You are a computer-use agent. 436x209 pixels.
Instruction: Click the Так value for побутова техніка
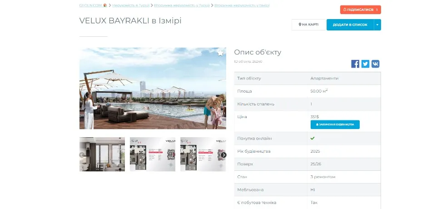[314, 203]
